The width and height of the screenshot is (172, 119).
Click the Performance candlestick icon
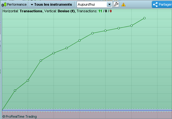point(4,4)
